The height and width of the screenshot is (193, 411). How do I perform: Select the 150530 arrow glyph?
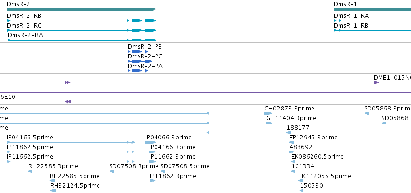click(x=302, y=191)
